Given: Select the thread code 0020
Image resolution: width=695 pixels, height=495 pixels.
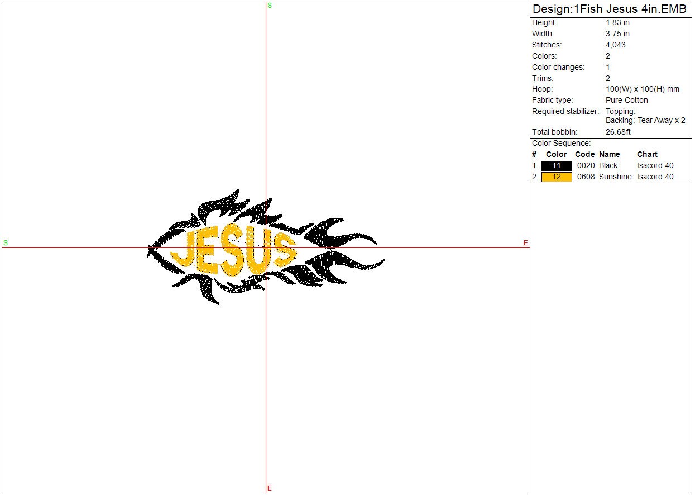Looking at the screenshot, I should (x=586, y=166).
